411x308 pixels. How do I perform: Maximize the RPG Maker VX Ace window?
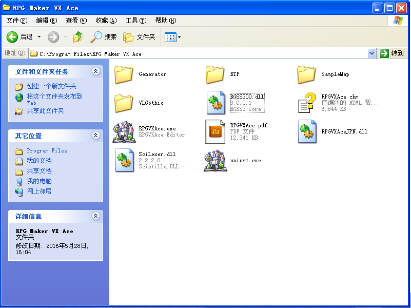(x=389, y=8)
